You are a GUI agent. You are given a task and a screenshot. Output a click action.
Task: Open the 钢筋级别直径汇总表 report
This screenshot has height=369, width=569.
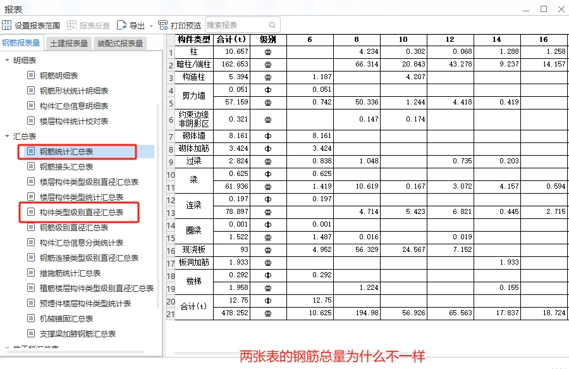pyautogui.click(x=74, y=228)
